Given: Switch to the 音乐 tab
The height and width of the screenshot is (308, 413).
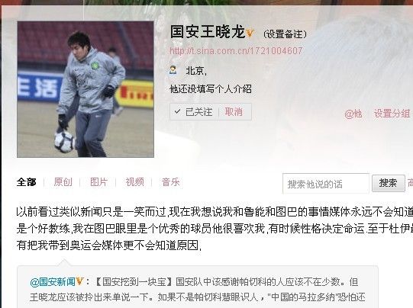Looking at the screenshot, I should pyautogui.click(x=171, y=181).
